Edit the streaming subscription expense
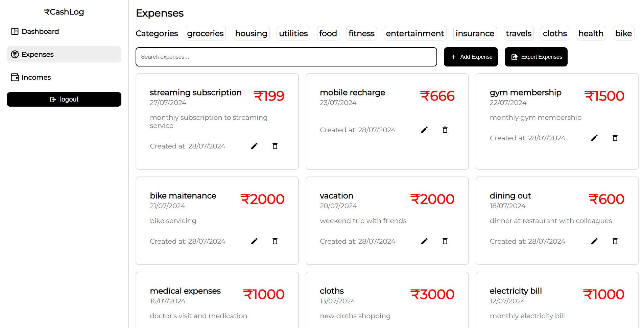The width and height of the screenshot is (643, 328). tap(255, 146)
